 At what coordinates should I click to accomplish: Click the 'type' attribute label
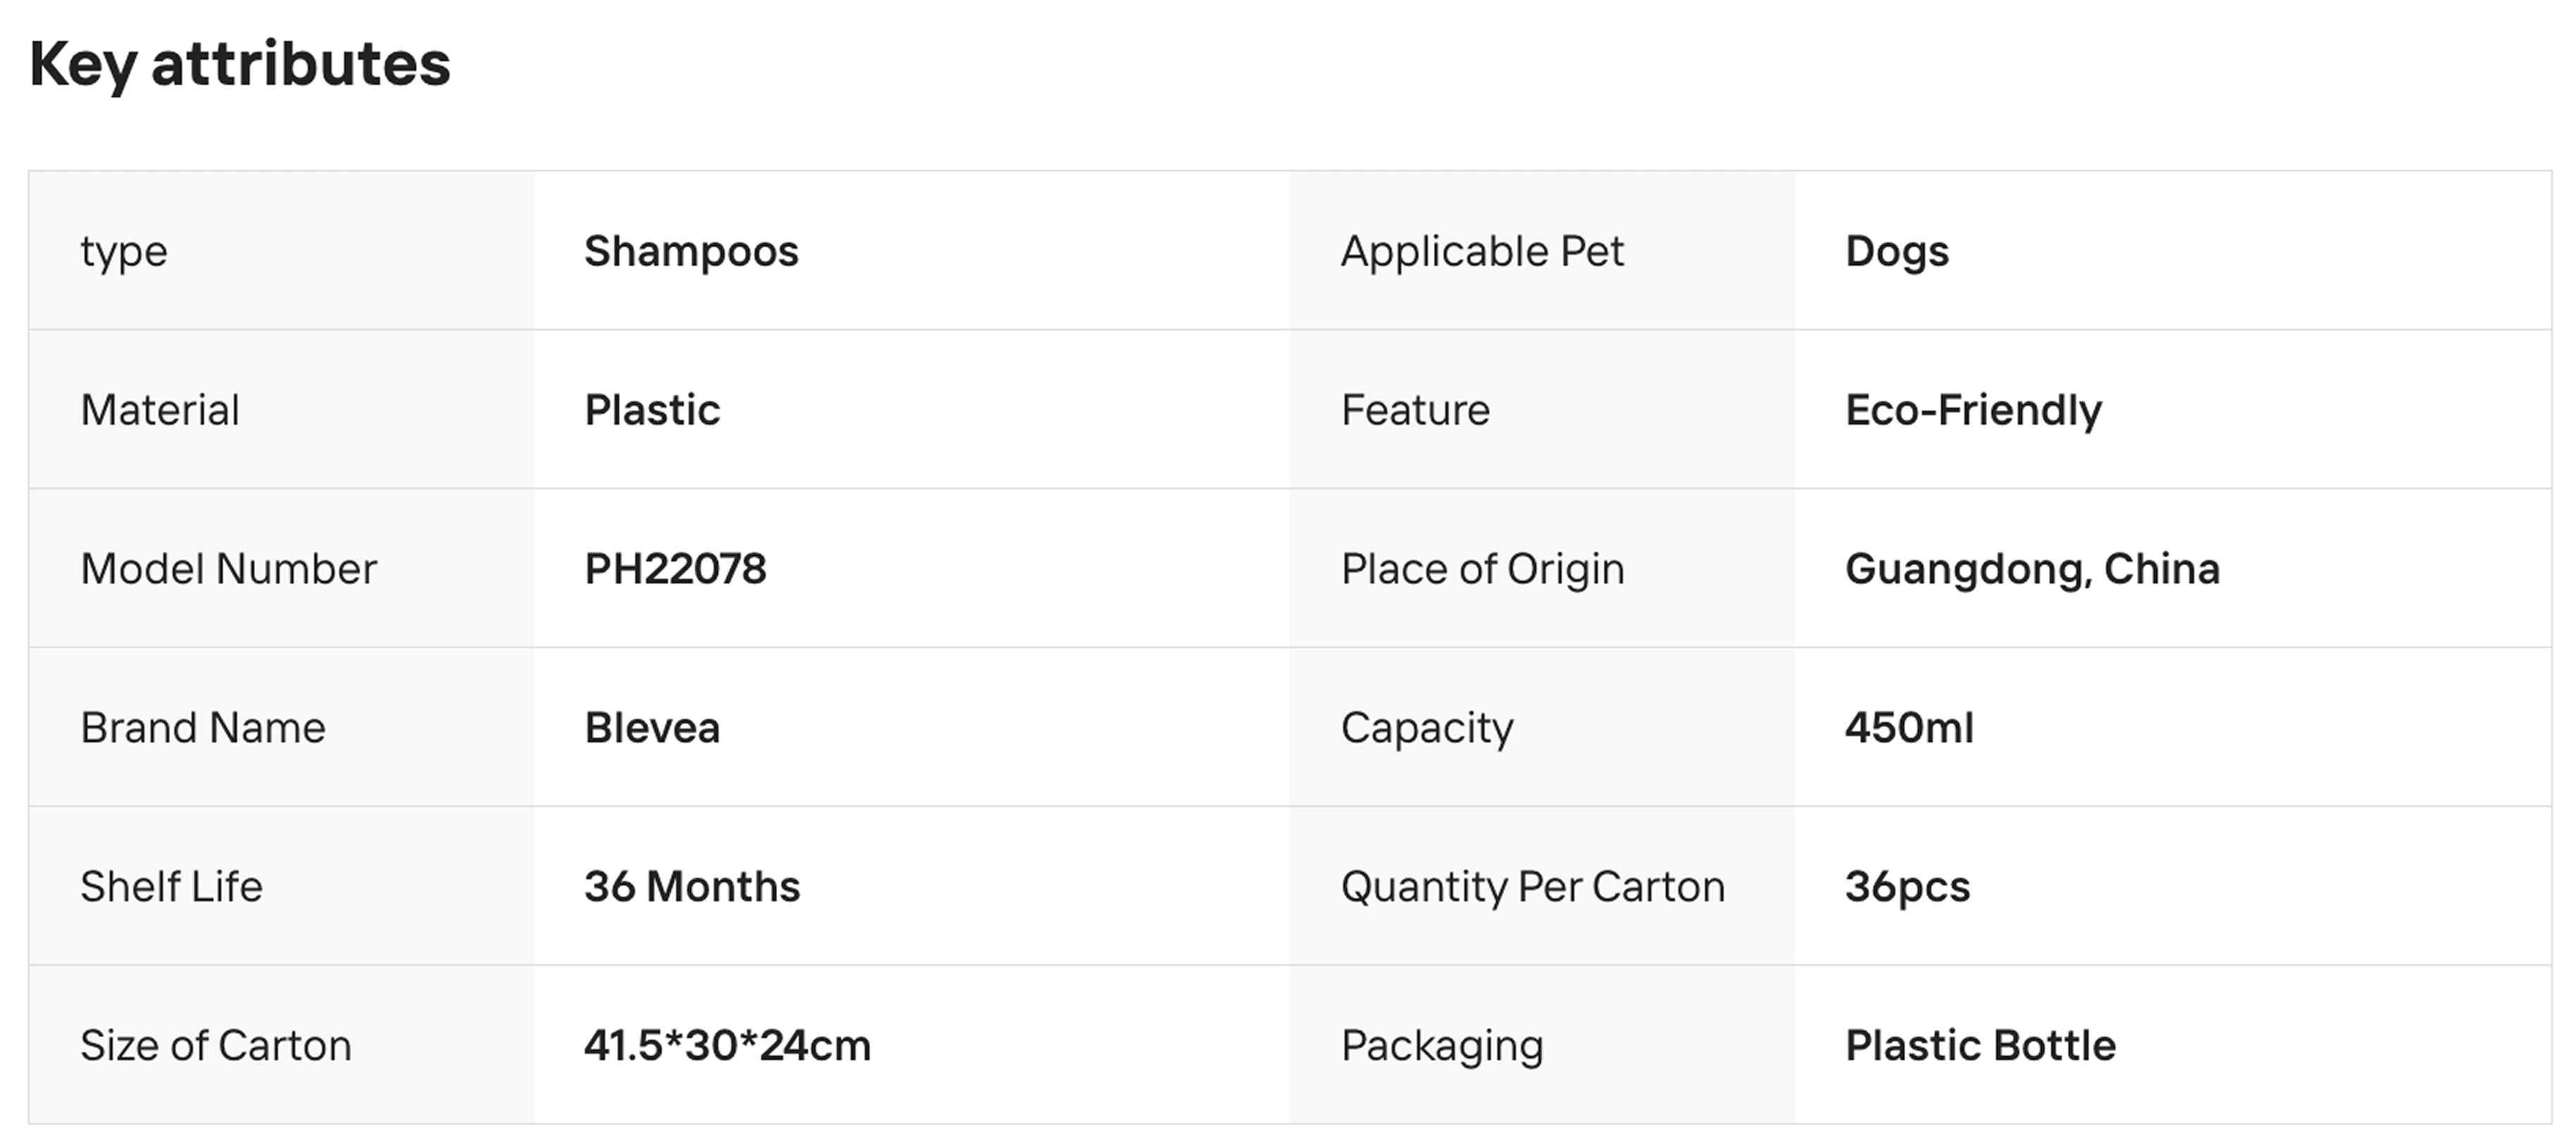pos(124,251)
